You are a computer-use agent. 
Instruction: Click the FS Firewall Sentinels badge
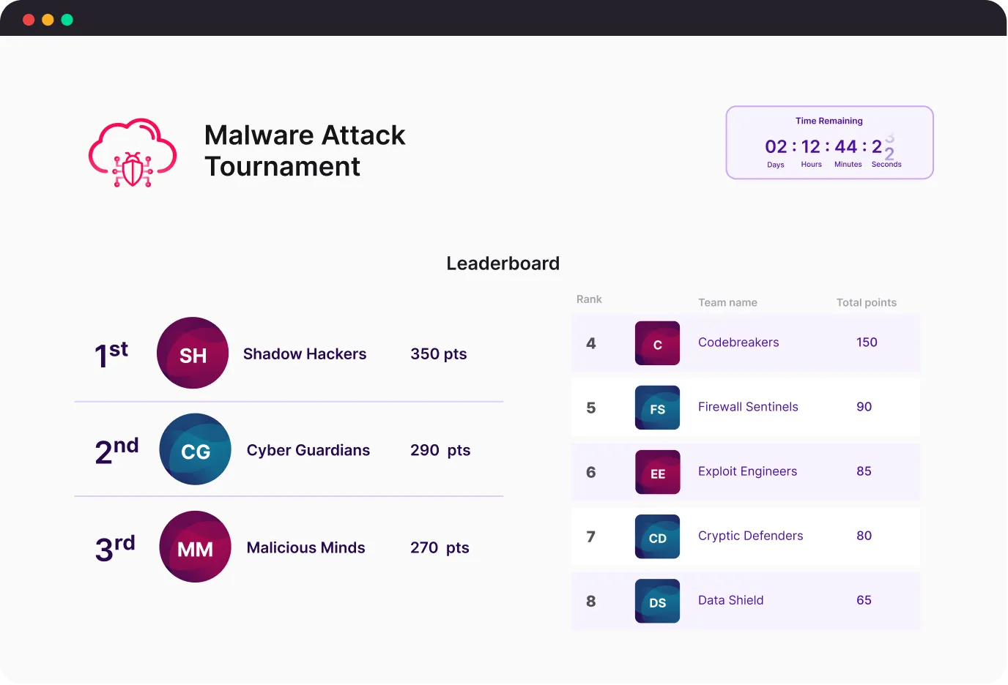[x=657, y=408]
